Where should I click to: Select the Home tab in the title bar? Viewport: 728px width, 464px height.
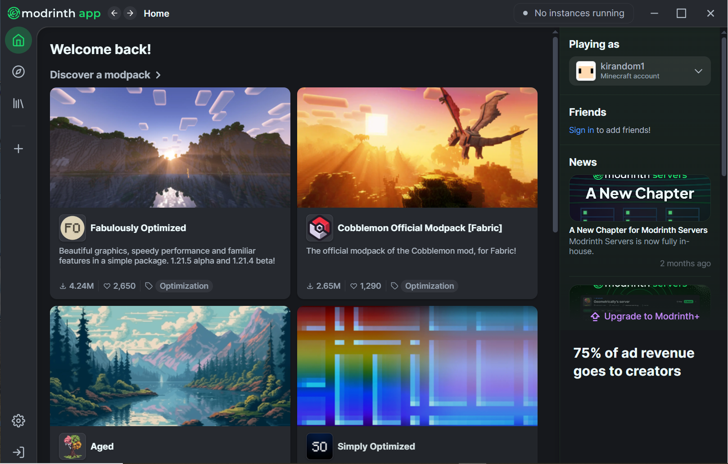point(156,13)
